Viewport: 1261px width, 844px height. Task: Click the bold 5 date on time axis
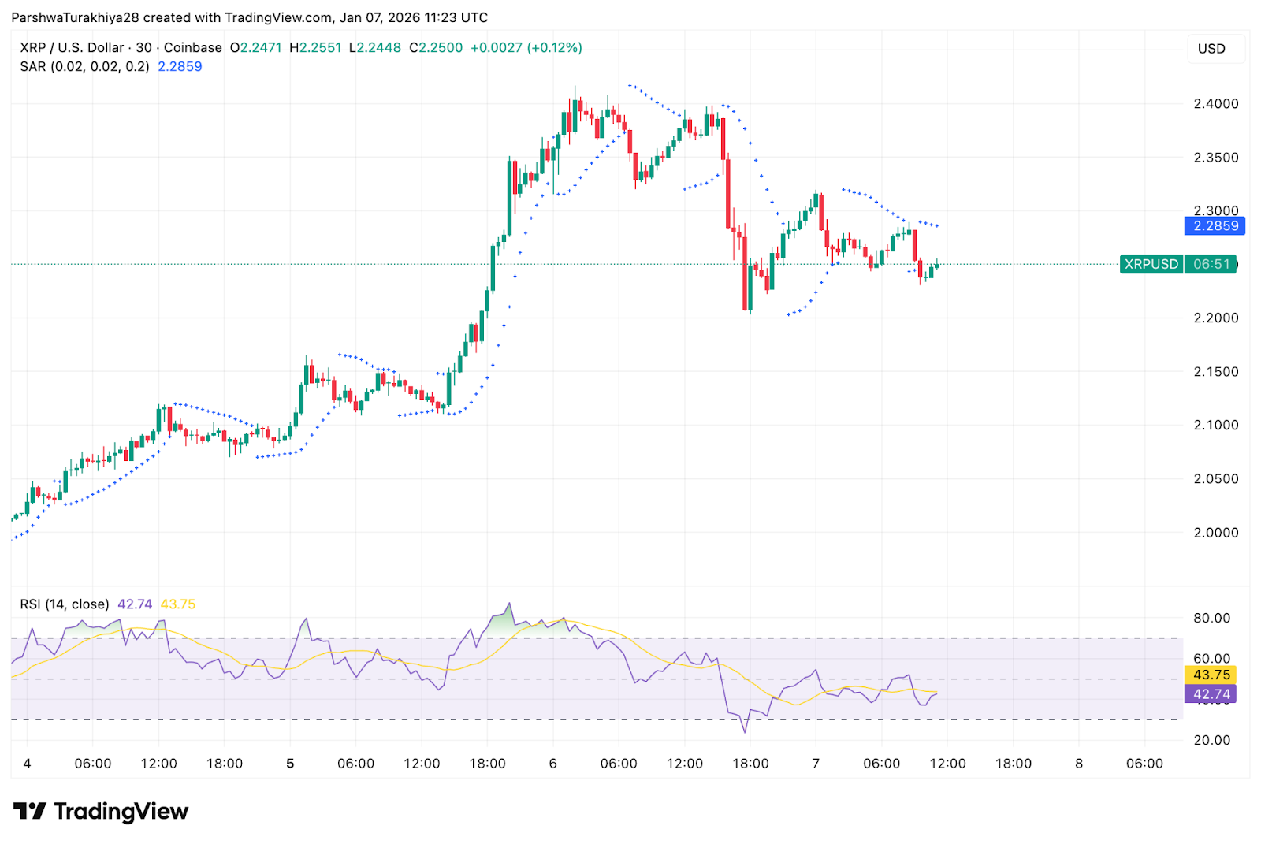pos(290,764)
